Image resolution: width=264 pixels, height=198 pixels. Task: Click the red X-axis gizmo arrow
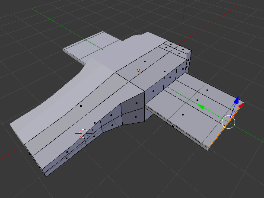241,105
